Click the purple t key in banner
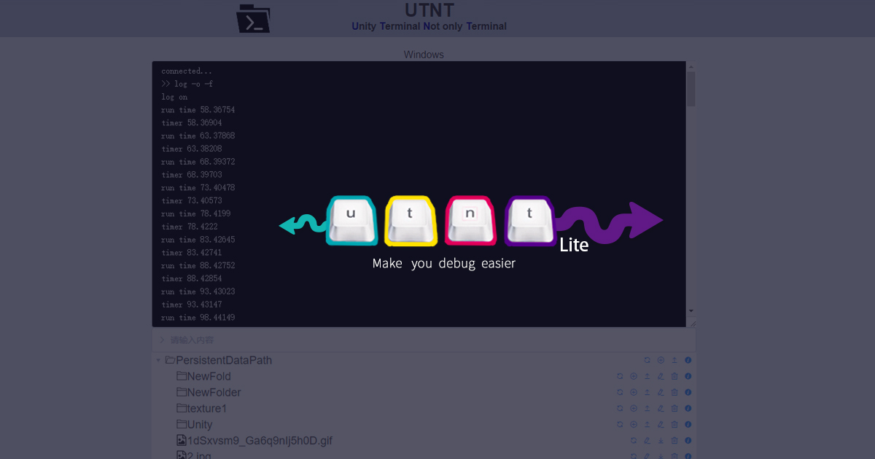 coord(530,220)
